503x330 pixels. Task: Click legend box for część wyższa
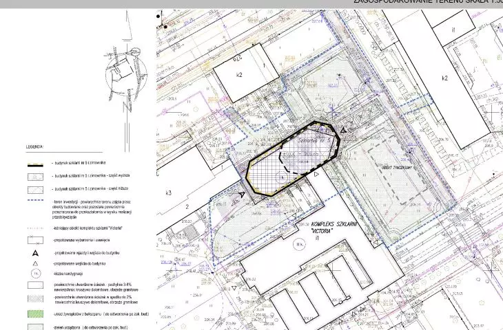pyautogui.click(x=35, y=177)
